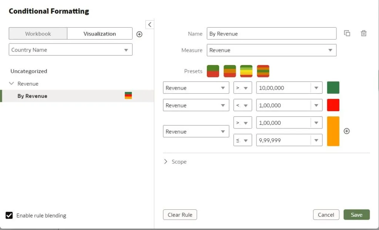Click the delete rule trash icon
The height and width of the screenshot is (230, 379).
pos(364,34)
